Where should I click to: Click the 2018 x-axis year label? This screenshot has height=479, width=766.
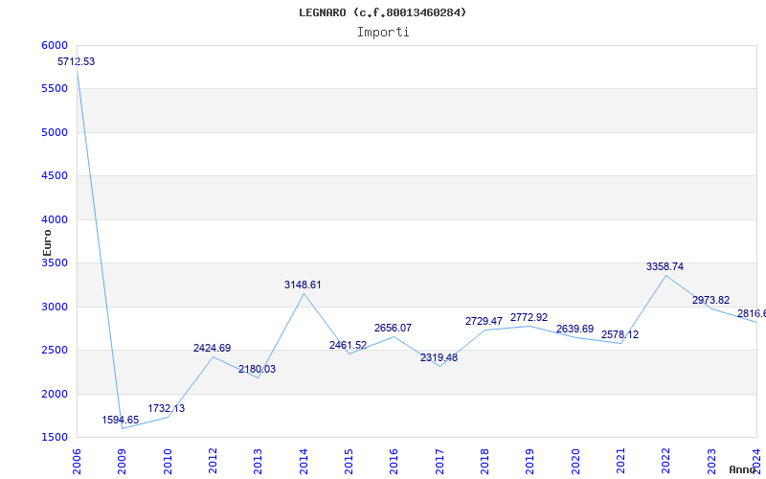point(484,462)
